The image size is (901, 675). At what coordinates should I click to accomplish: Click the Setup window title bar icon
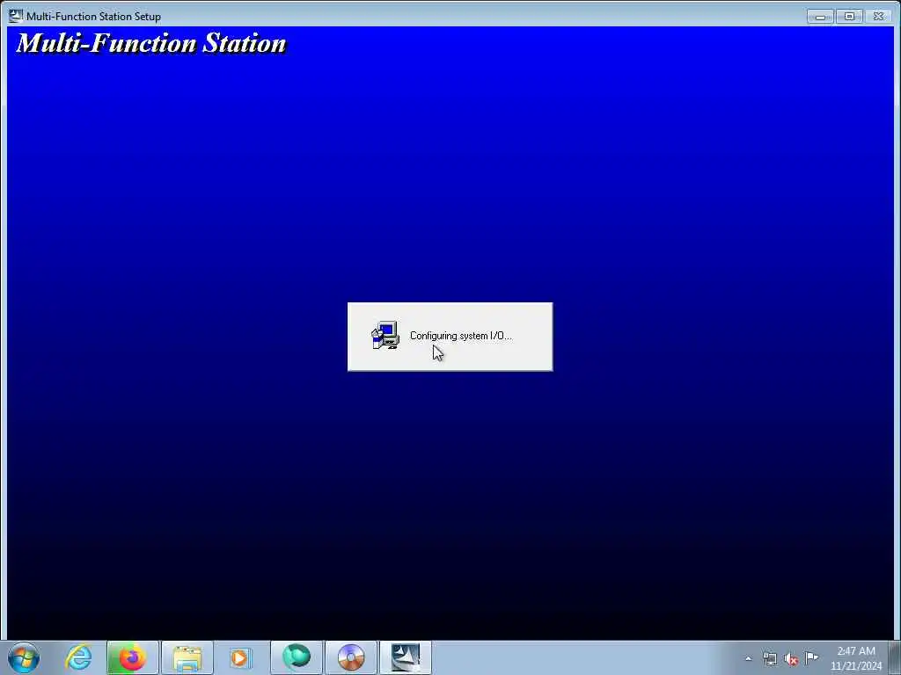point(16,16)
